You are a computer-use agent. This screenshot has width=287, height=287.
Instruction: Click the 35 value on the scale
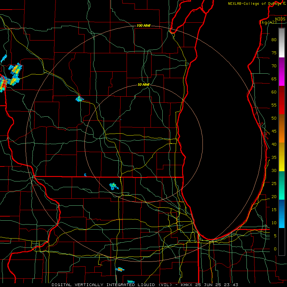click(x=274, y=158)
